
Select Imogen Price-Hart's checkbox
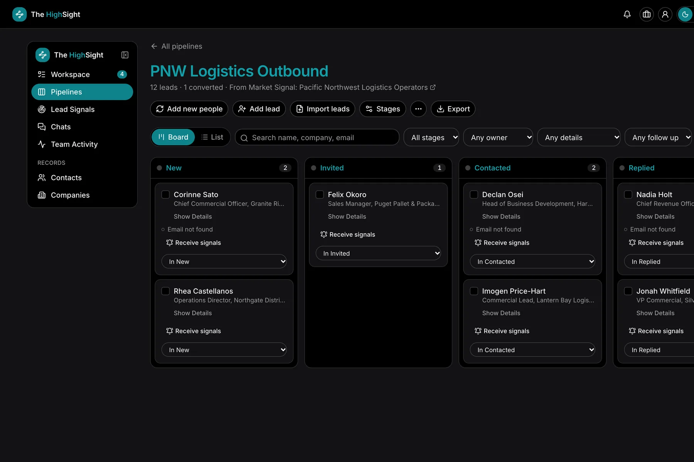click(474, 291)
